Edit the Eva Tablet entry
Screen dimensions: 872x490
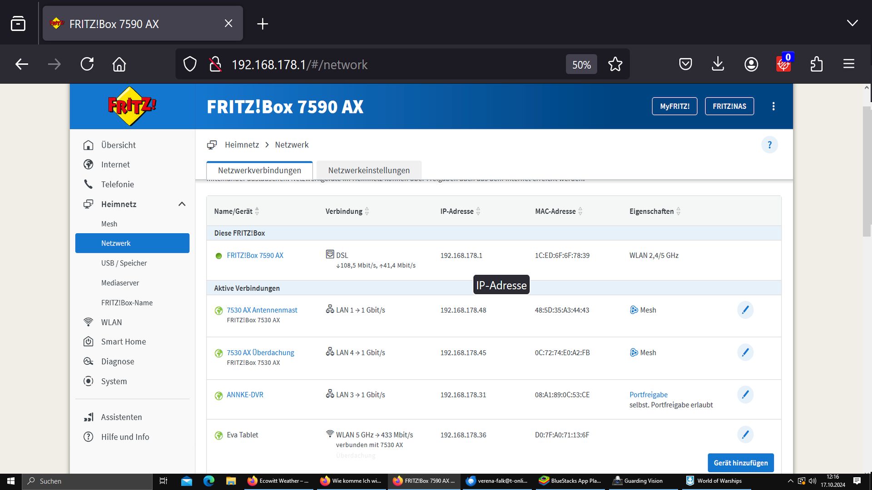click(x=745, y=435)
